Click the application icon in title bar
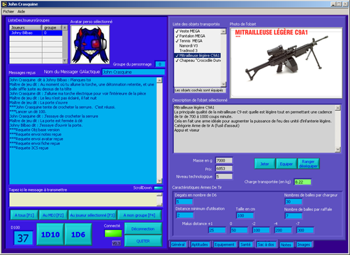350x255 pixels. pyautogui.click(x=4, y=4)
